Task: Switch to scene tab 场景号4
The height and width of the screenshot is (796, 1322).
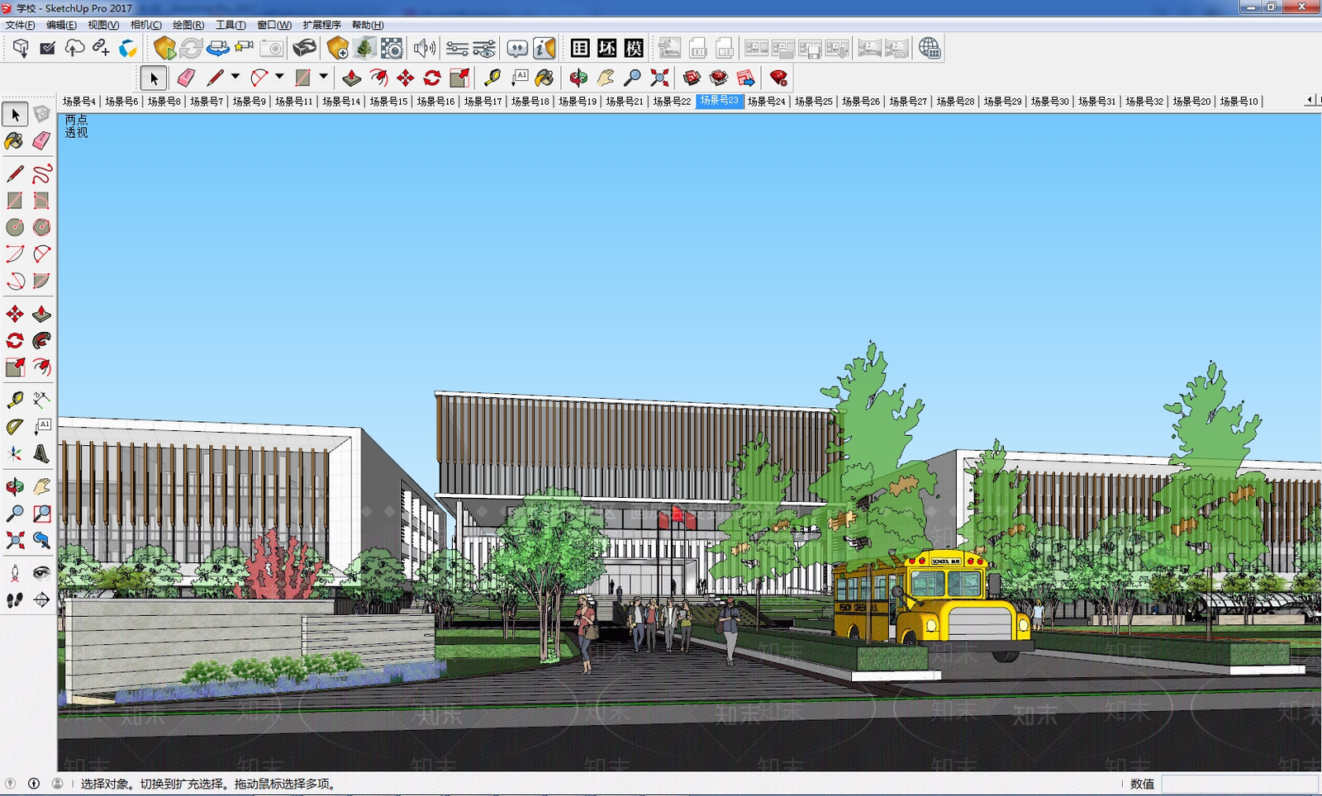Action: [x=79, y=102]
